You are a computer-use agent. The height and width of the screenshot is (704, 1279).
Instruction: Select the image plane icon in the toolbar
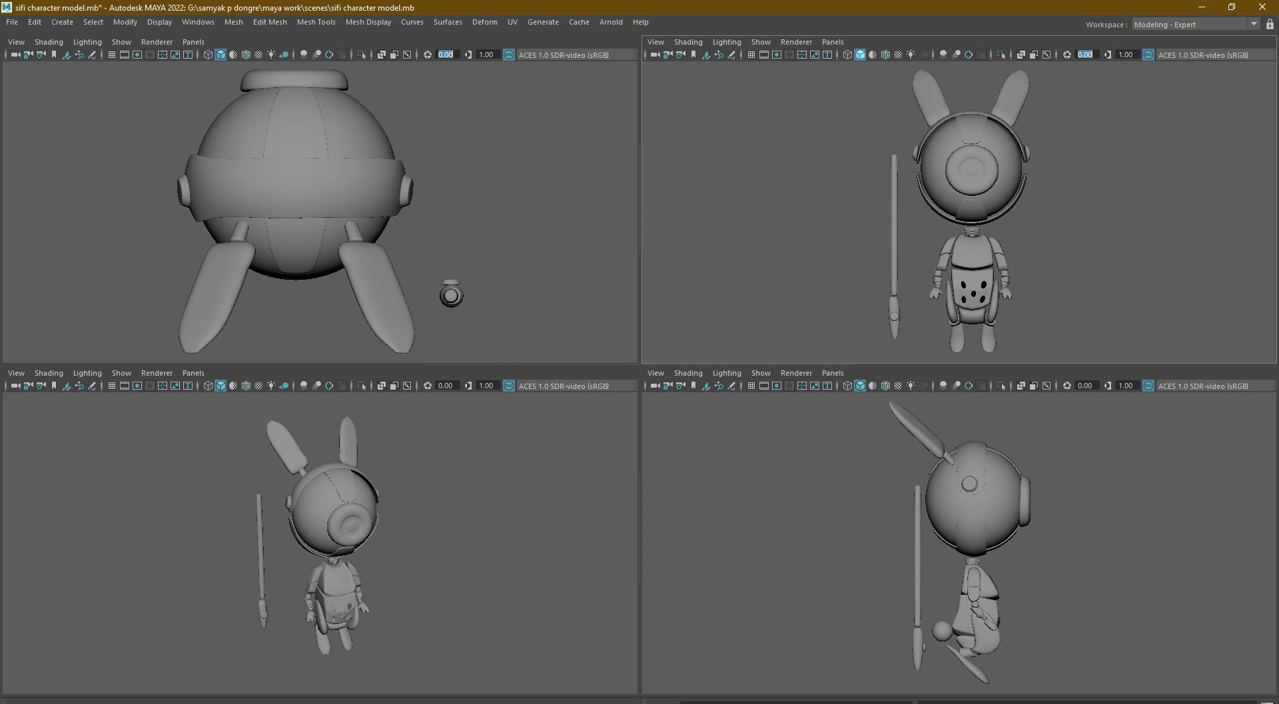65,55
